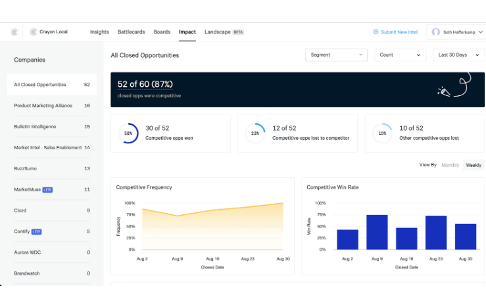Image resolution: width=486 pixels, height=303 pixels.
Task: Click Seth Hafferkamp's user avatar icon
Action: tap(436, 32)
